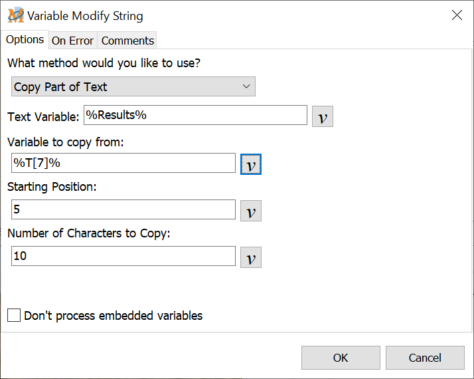Click the Variable to copy from field

[x=123, y=163]
